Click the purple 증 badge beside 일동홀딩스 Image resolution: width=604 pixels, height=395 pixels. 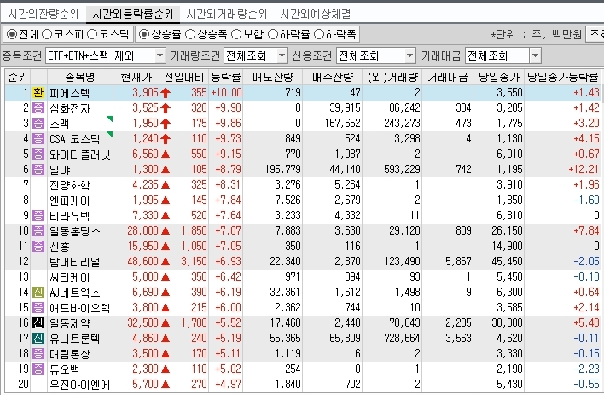pyautogui.click(x=38, y=231)
